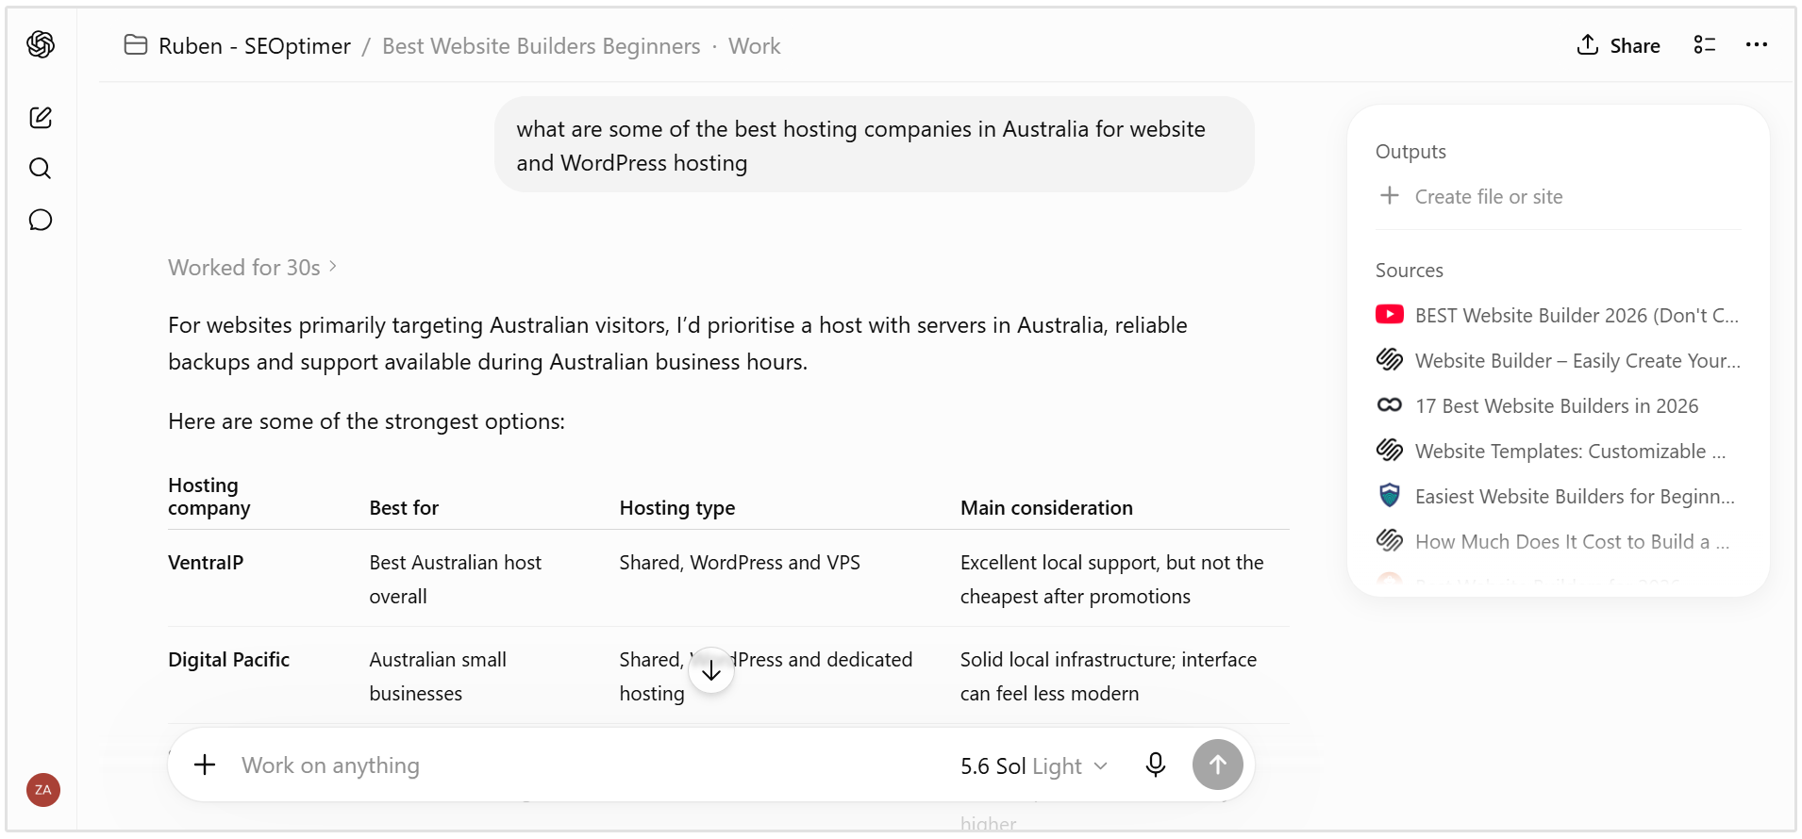Open the 5.6 Sol Light model dropdown
This screenshot has height=839, width=1802.
(1034, 766)
